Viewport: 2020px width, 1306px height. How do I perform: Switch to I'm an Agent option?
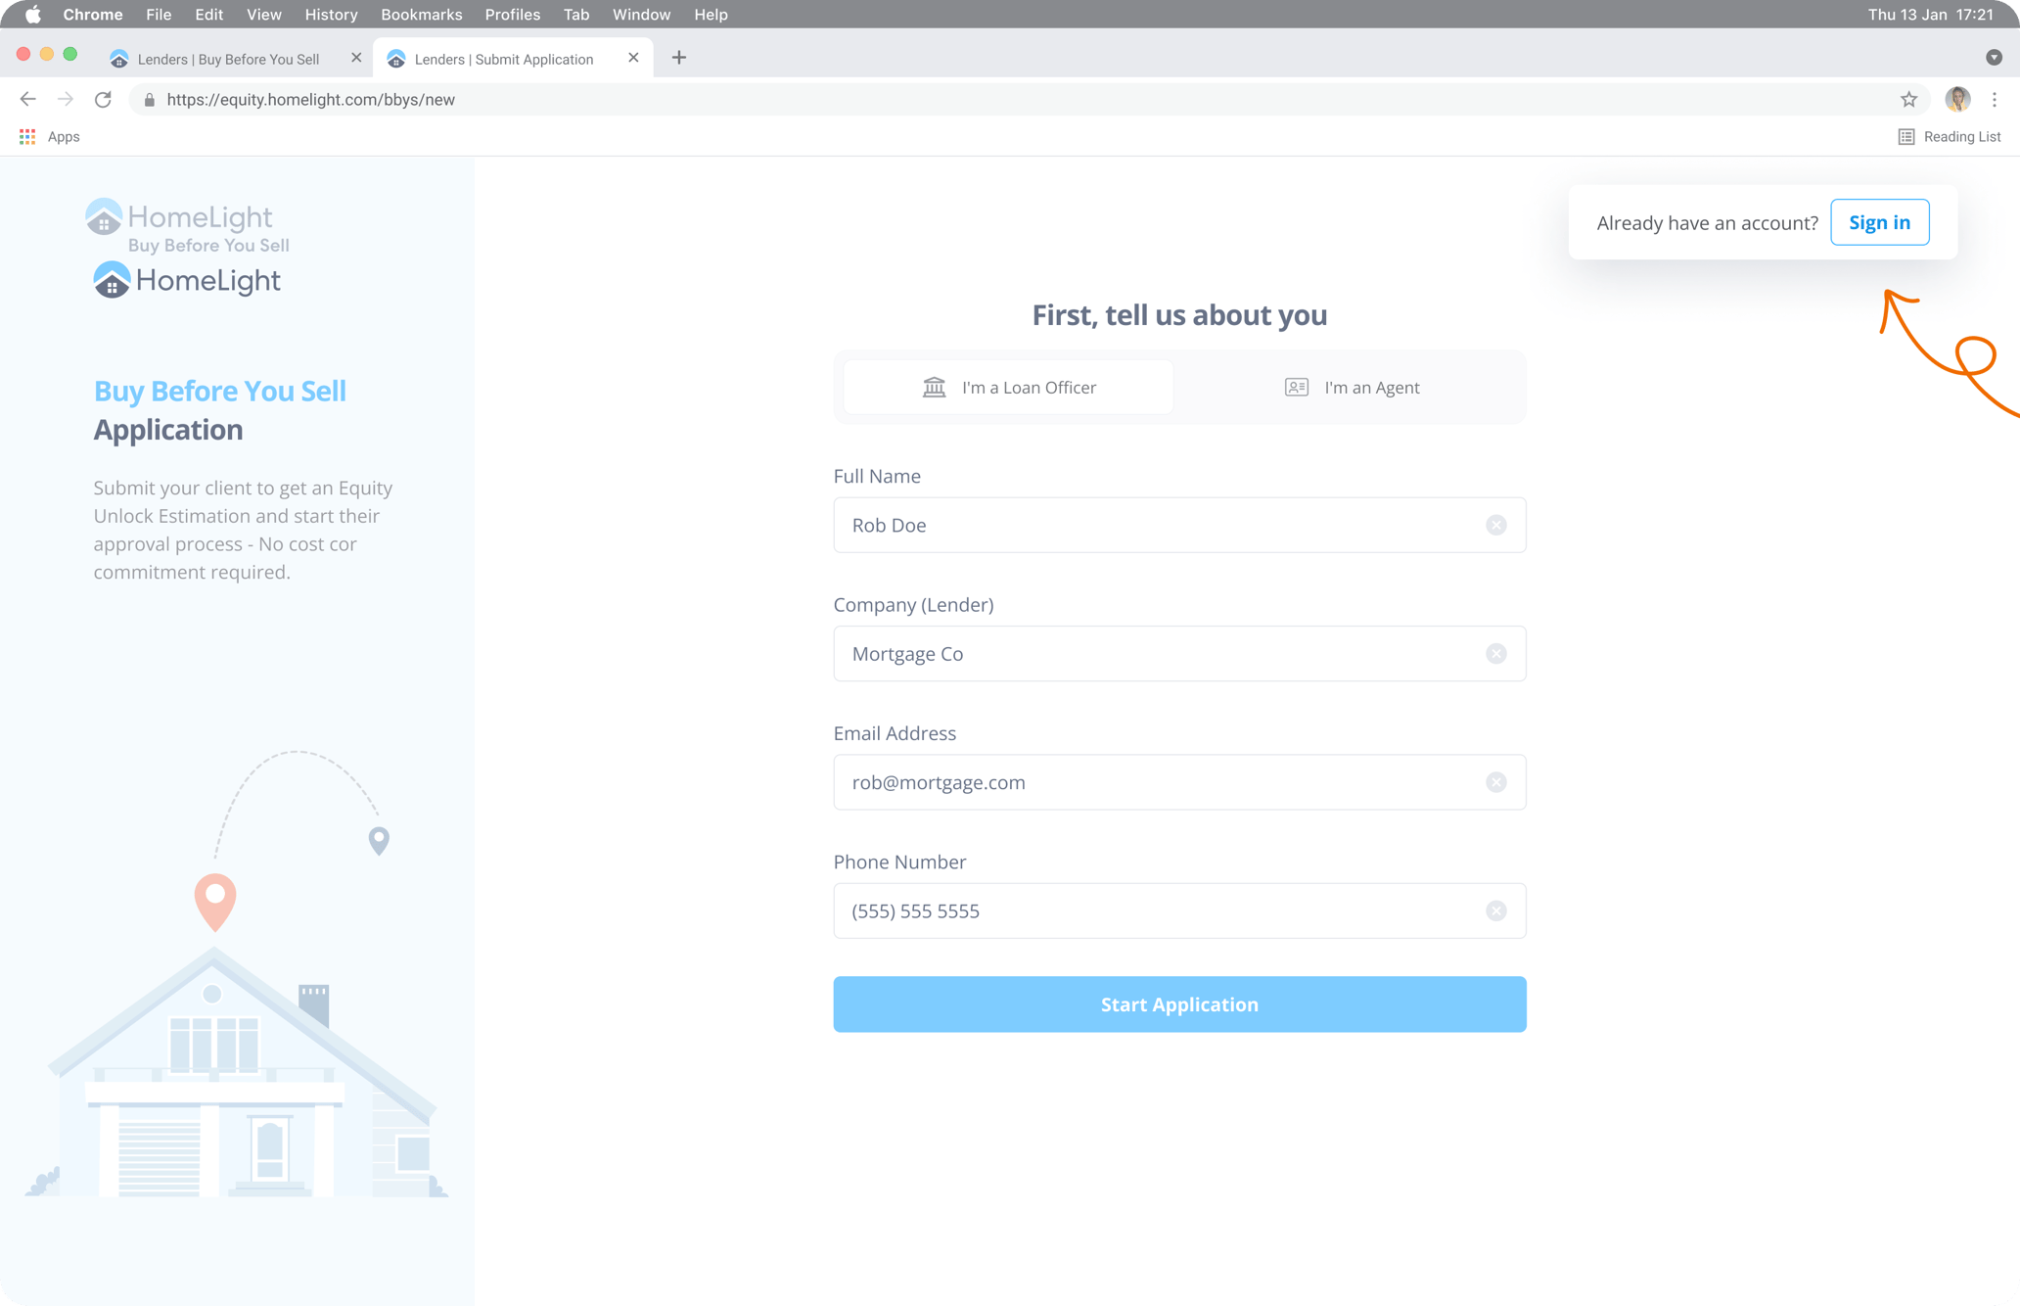1370,387
